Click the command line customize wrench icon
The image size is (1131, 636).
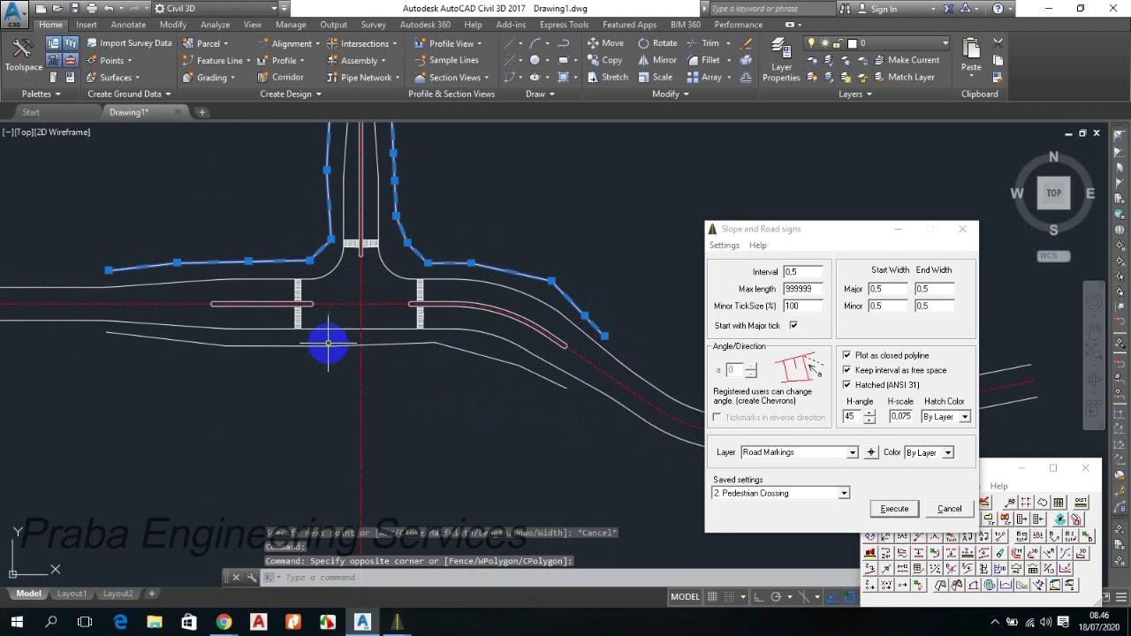(x=253, y=577)
